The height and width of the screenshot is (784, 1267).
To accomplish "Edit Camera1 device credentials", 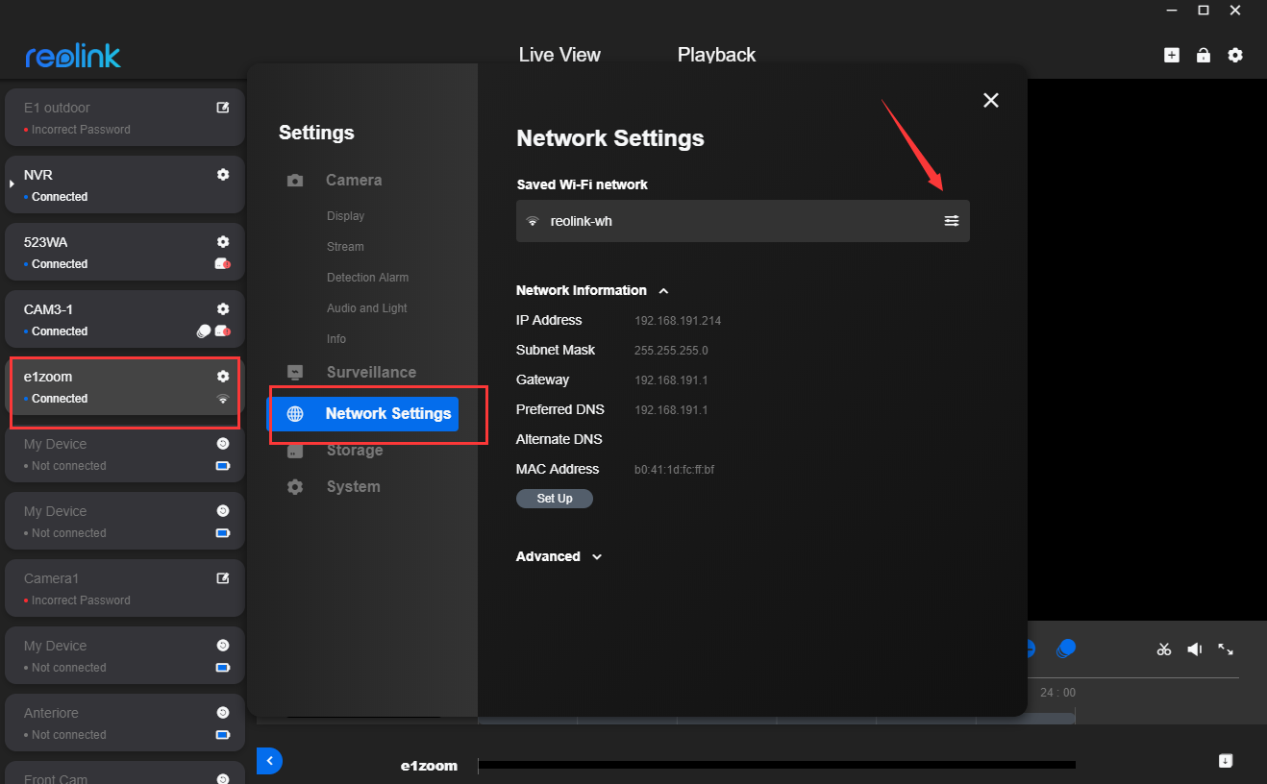I will pos(223,578).
